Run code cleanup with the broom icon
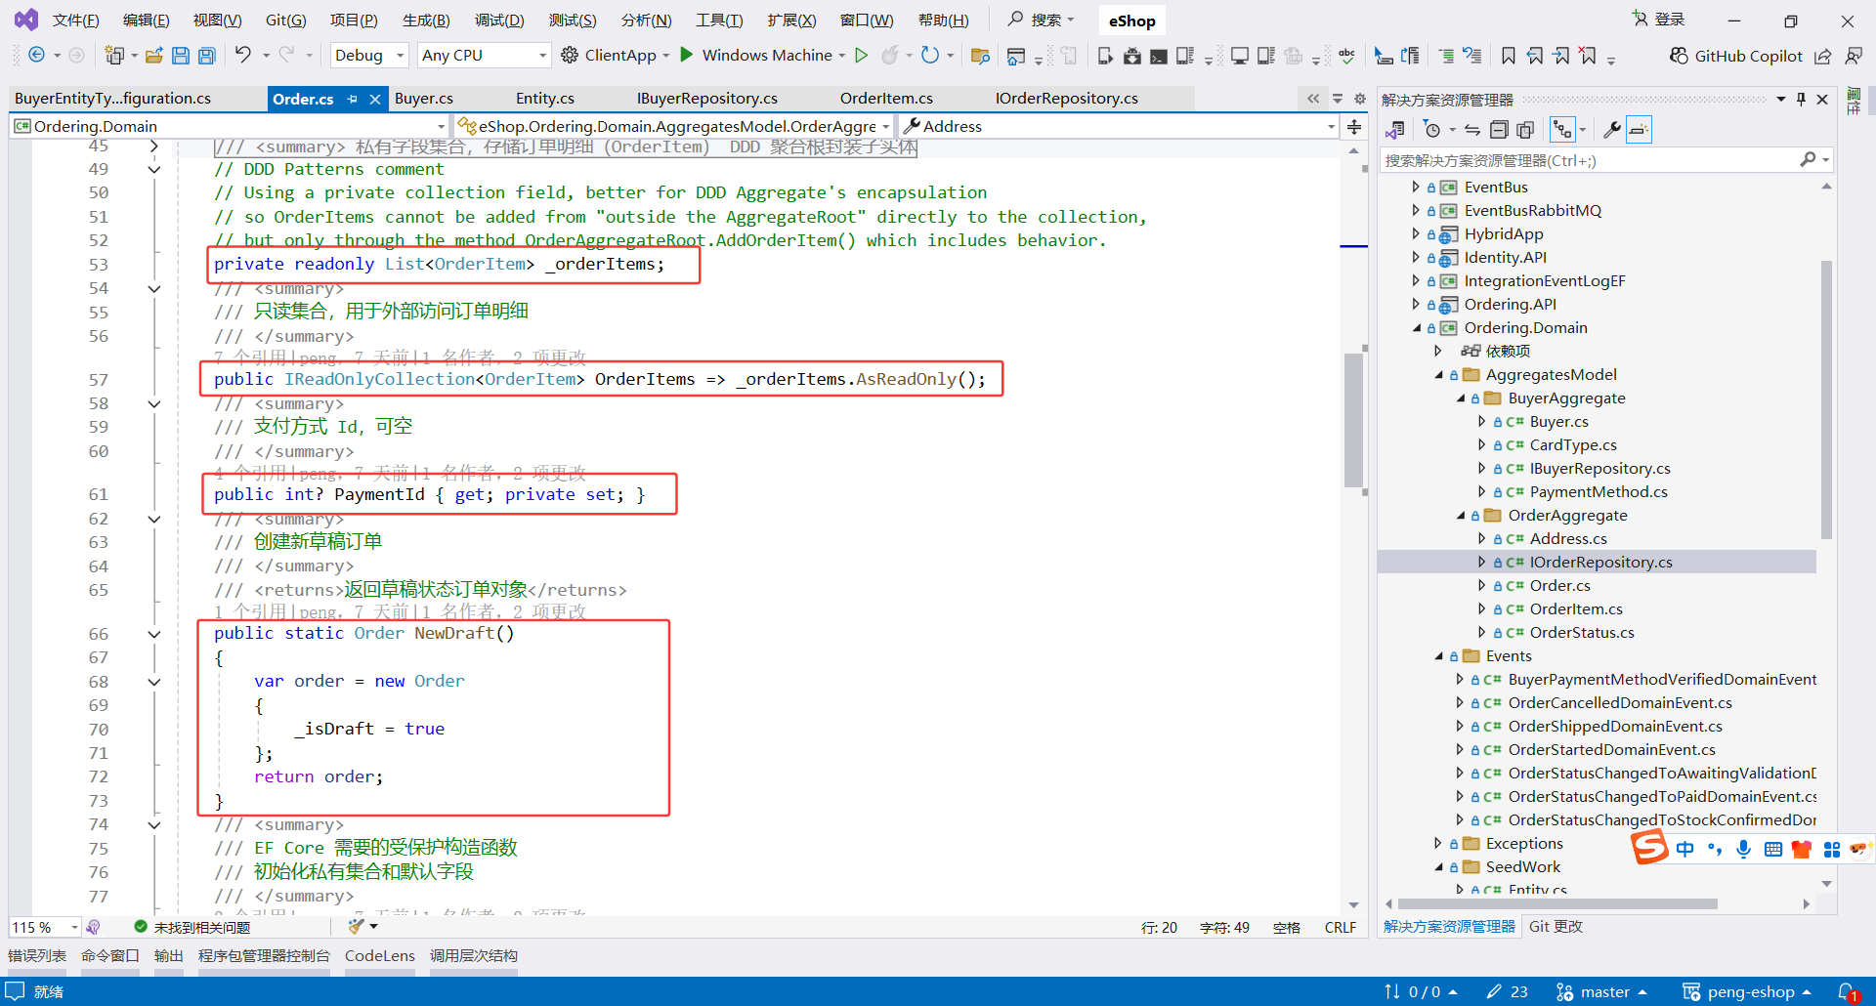The image size is (1876, 1006). (356, 926)
